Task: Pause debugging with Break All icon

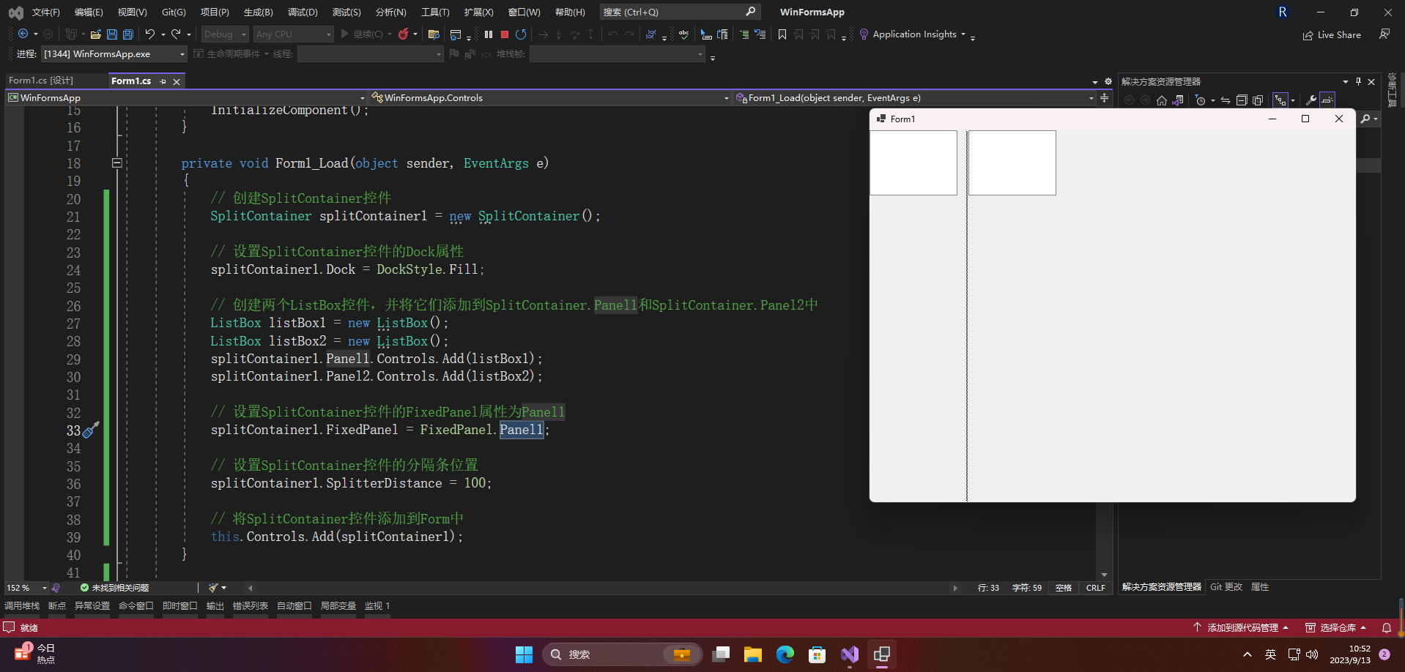Action: (489, 34)
